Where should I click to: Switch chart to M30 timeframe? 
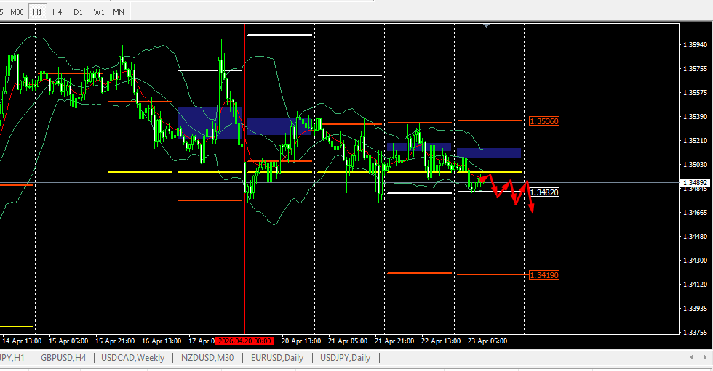17,12
